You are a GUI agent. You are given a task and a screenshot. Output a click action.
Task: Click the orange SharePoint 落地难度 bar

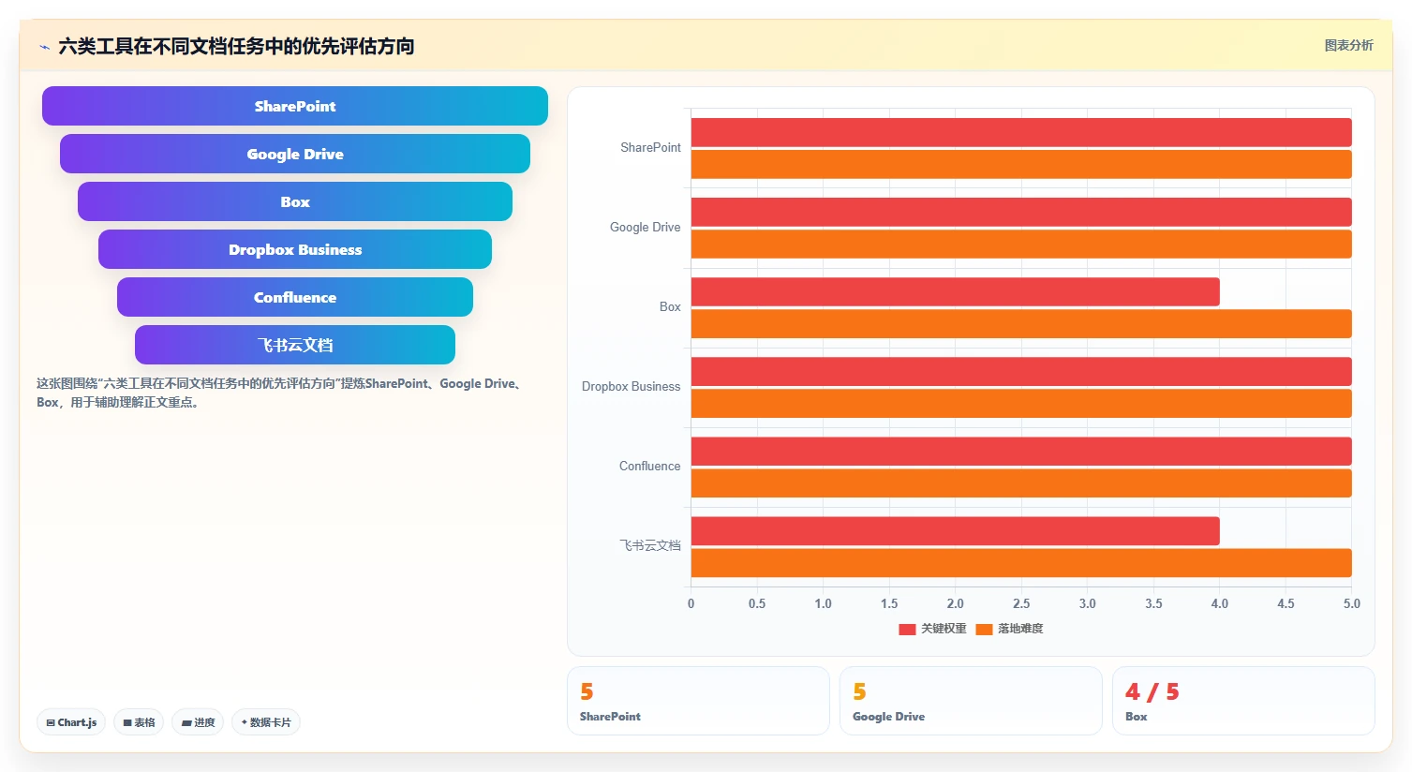point(1021,164)
